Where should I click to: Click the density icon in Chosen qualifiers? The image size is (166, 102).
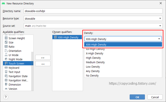(x=56, y=37)
